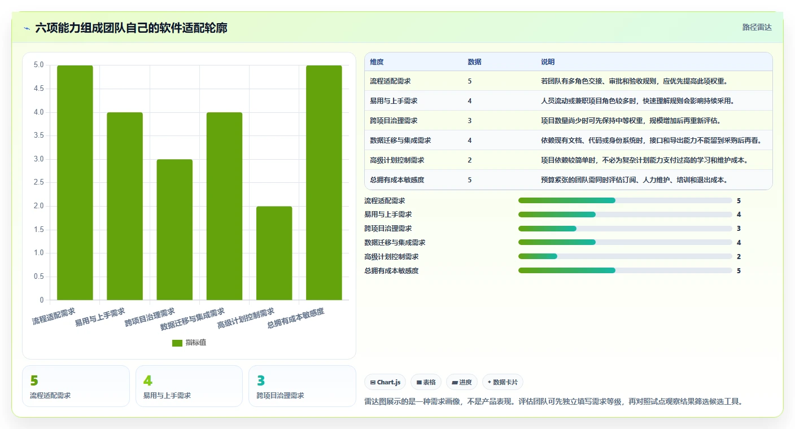Image resolution: width=795 pixels, height=429 pixels.
Task: Click the Chart.js chip
Action: coord(385,382)
